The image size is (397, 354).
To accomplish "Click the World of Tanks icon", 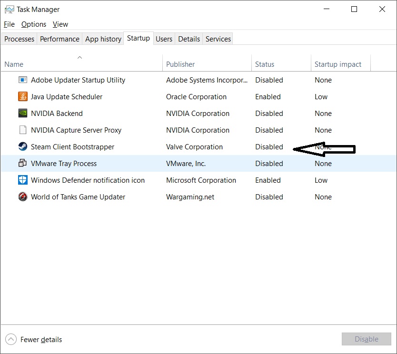I will (23, 197).
